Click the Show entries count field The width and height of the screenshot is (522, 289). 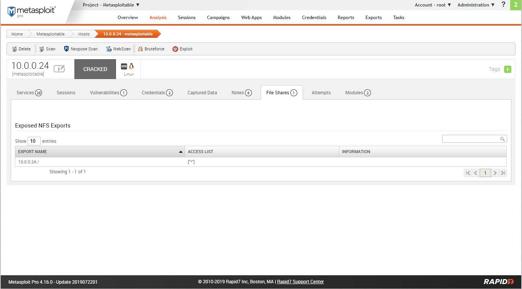[x=34, y=141]
